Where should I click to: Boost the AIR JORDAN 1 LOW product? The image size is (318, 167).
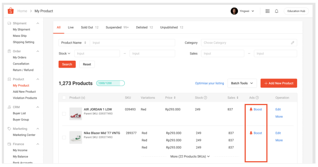[258, 109]
